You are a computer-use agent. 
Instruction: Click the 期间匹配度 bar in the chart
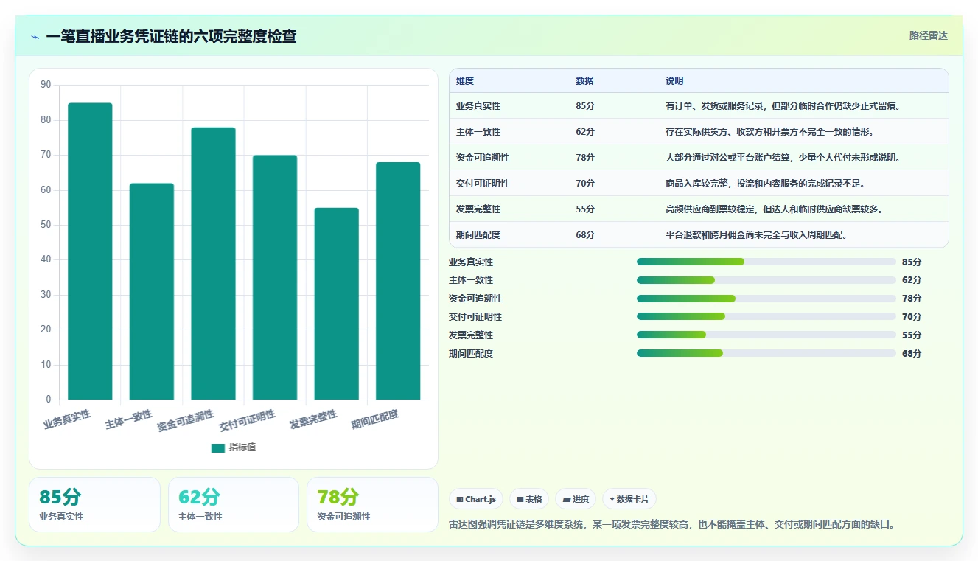pos(398,281)
